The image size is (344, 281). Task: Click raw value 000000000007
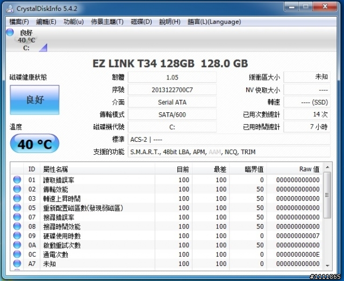tap(298, 236)
